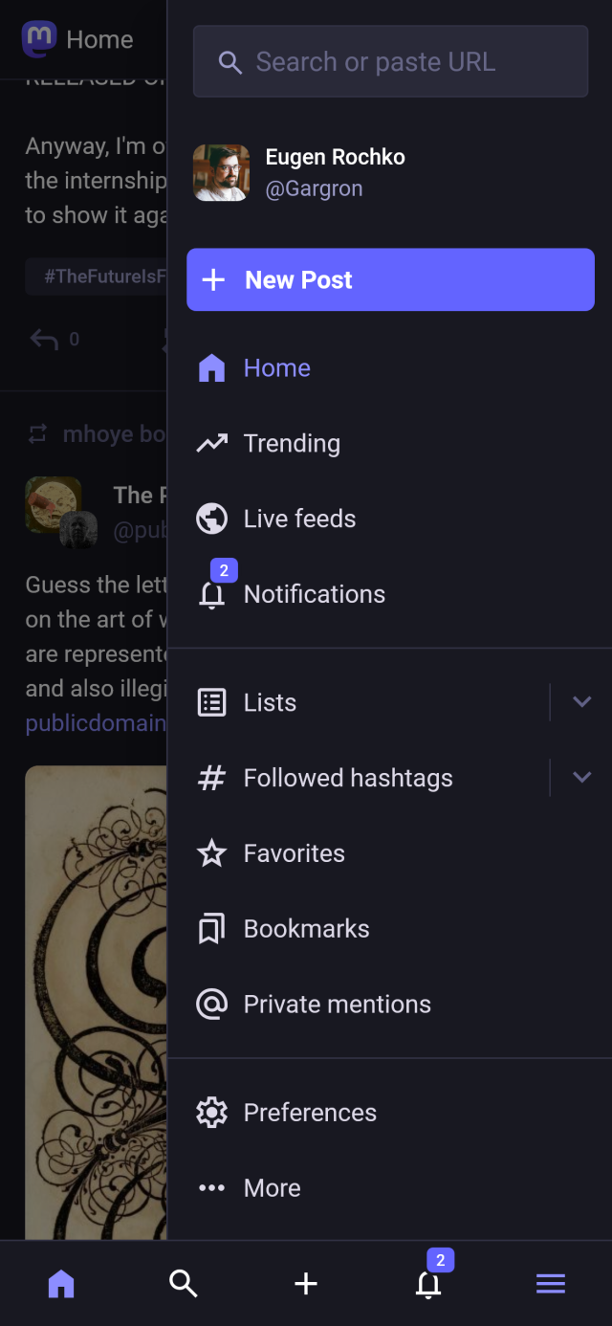Go to Private mentions
Viewport: 612px width, 1326px height.
click(336, 1005)
